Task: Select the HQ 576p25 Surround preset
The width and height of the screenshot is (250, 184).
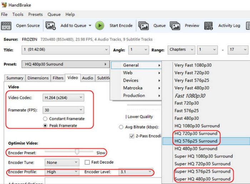Action: [x=206, y=141]
